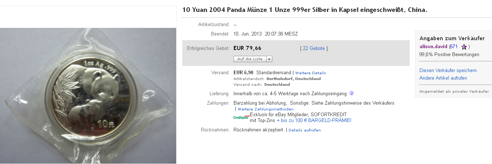Click the Creditplus Bank logo
The height and width of the screenshot is (164, 492).
click(241, 117)
